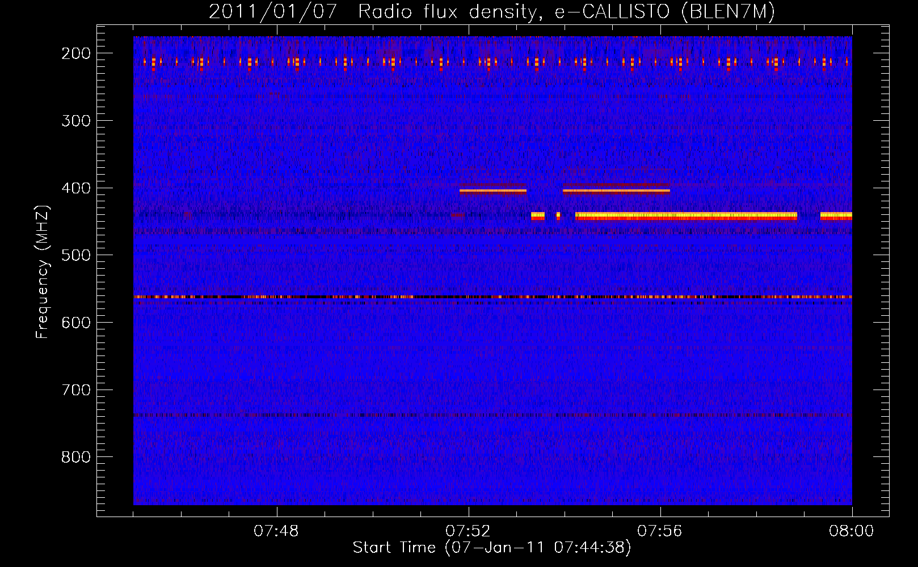
Task: Click the 800 frequency tick label
Action: click(75, 457)
